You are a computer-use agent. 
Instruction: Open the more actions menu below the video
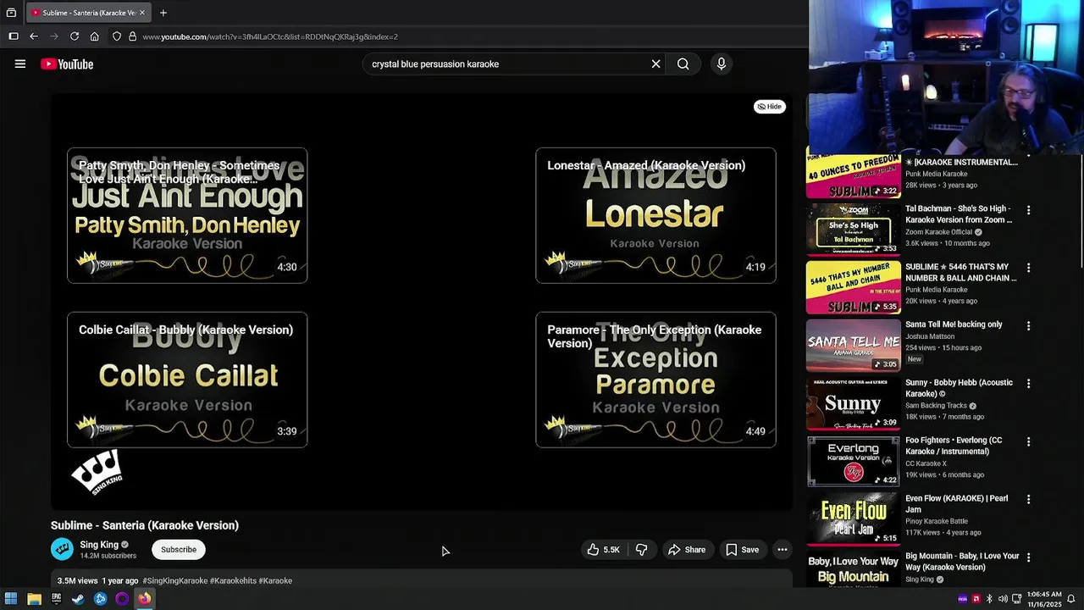click(783, 550)
